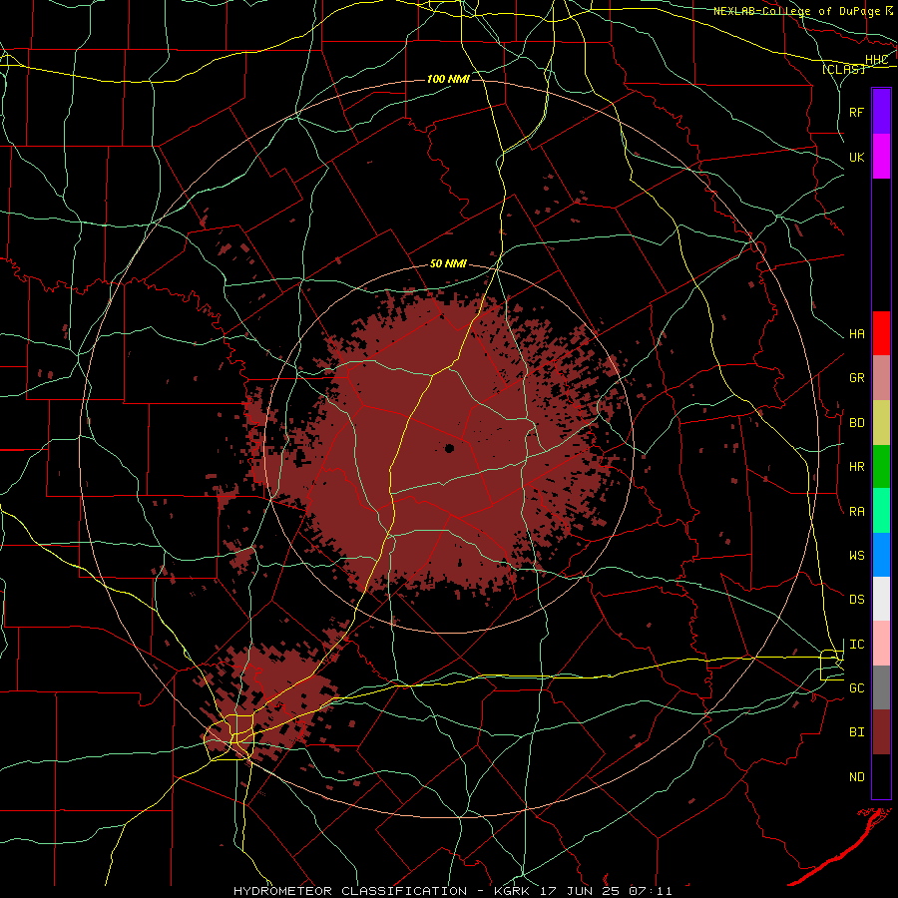Click the ND black legend swatch
Screen dimensions: 898x898
(x=881, y=776)
